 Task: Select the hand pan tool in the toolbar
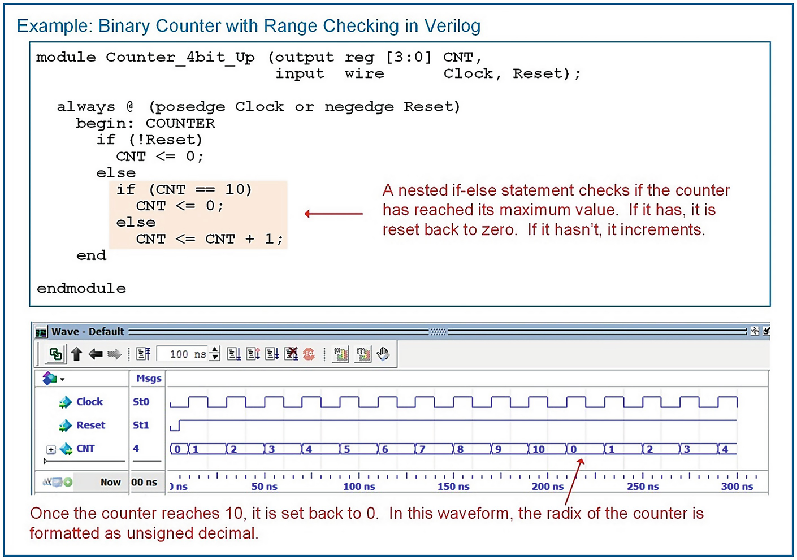click(383, 354)
